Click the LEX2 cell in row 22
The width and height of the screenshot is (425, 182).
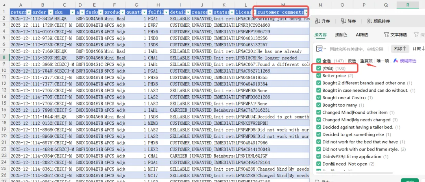[x=158, y=149]
